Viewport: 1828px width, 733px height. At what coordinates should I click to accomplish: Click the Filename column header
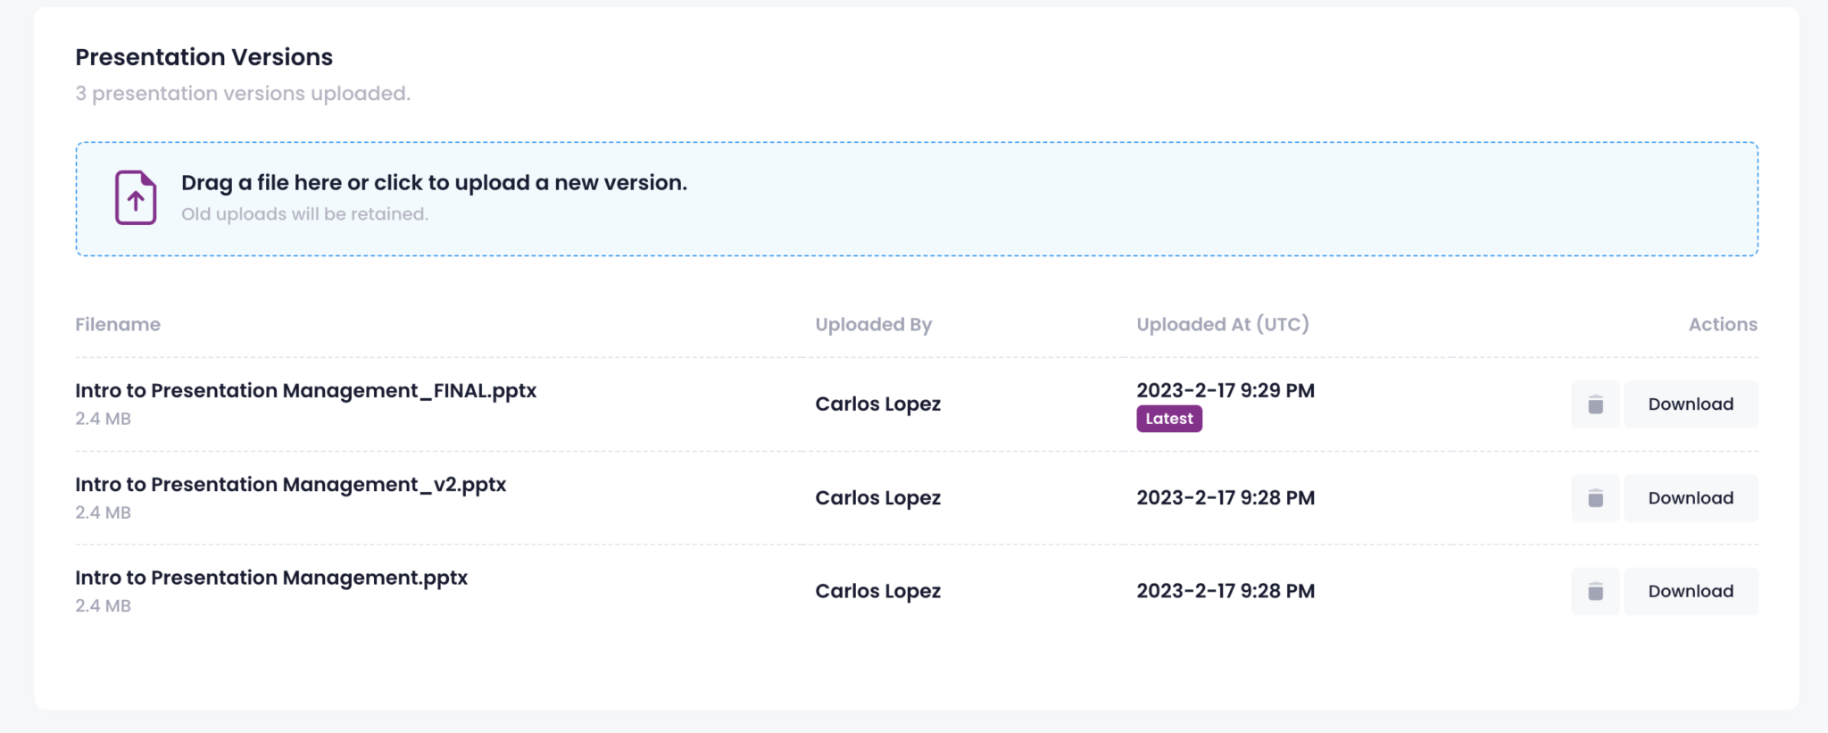pos(118,325)
